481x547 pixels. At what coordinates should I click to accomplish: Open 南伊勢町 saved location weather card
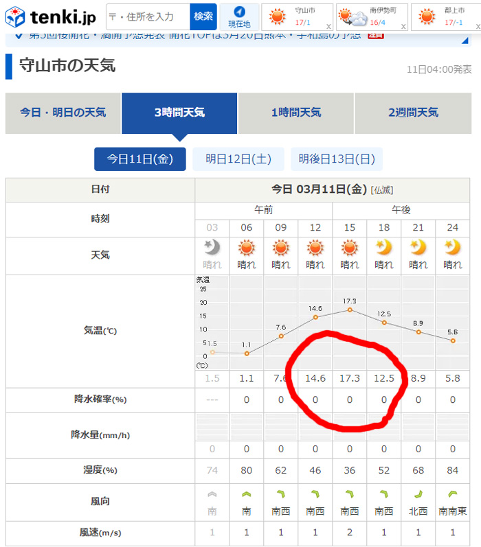click(368, 17)
